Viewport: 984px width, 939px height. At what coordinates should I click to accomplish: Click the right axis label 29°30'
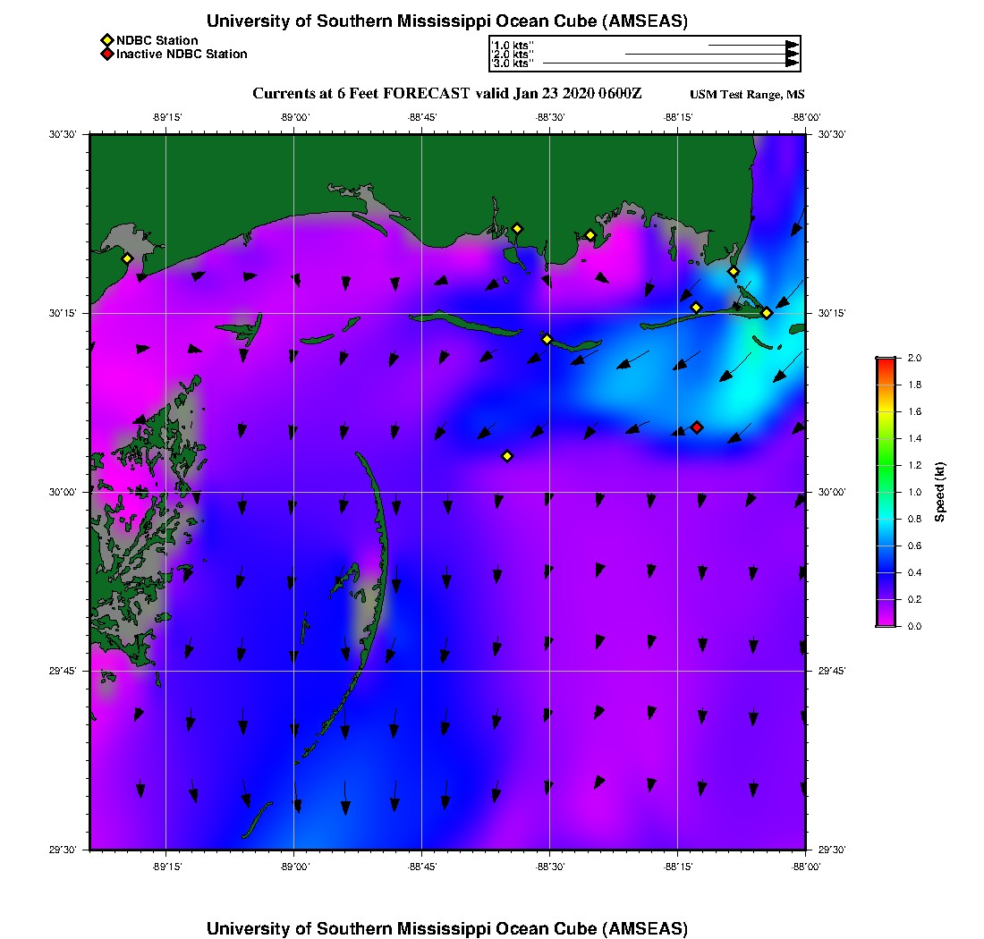[x=832, y=850]
